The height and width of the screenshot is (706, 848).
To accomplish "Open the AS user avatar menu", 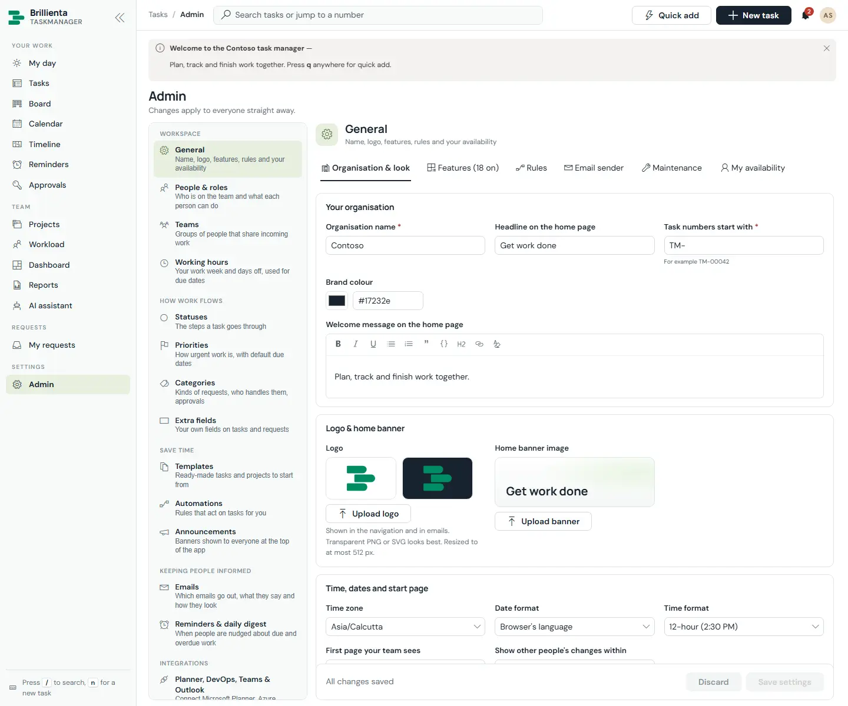I will [828, 15].
